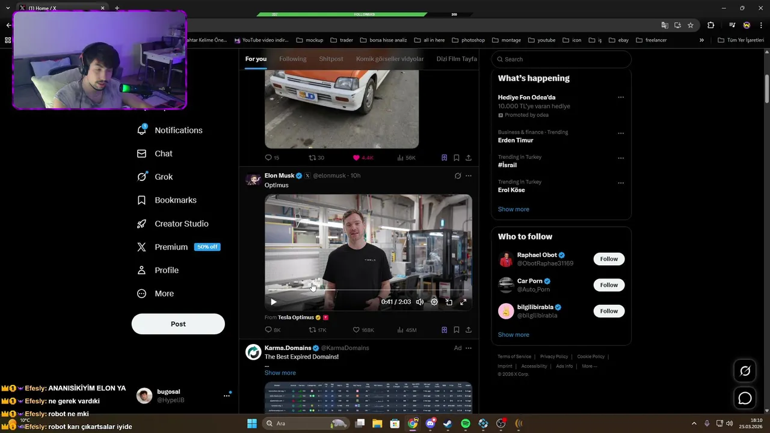Open Elon Musk's profile name link
The height and width of the screenshot is (433, 770).
(279, 176)
